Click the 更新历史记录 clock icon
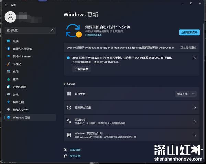 (69, 107)
